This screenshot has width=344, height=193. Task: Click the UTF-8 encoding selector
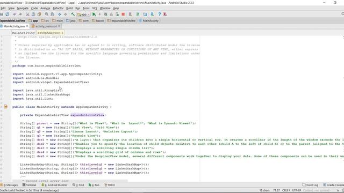point(297,190)
